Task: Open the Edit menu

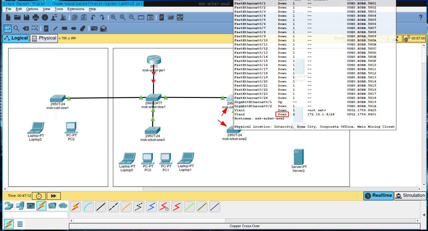Action: click(19, 9)
